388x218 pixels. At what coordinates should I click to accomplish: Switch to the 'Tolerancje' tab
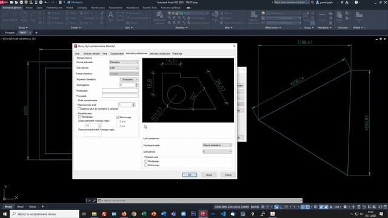coord(177,54)
